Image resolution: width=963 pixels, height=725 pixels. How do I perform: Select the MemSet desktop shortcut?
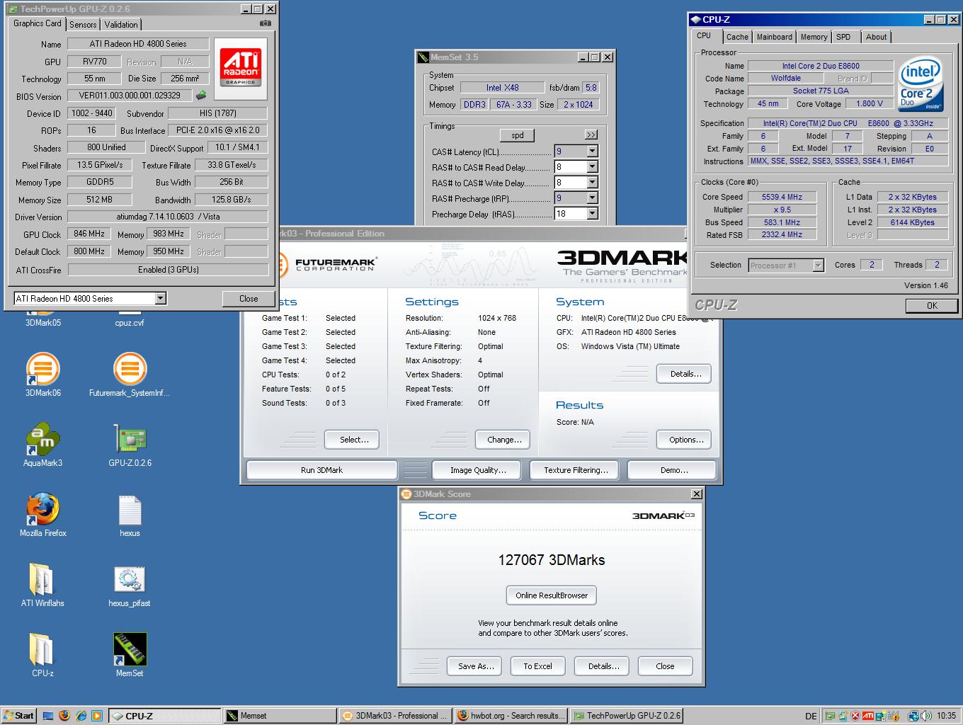130,656
